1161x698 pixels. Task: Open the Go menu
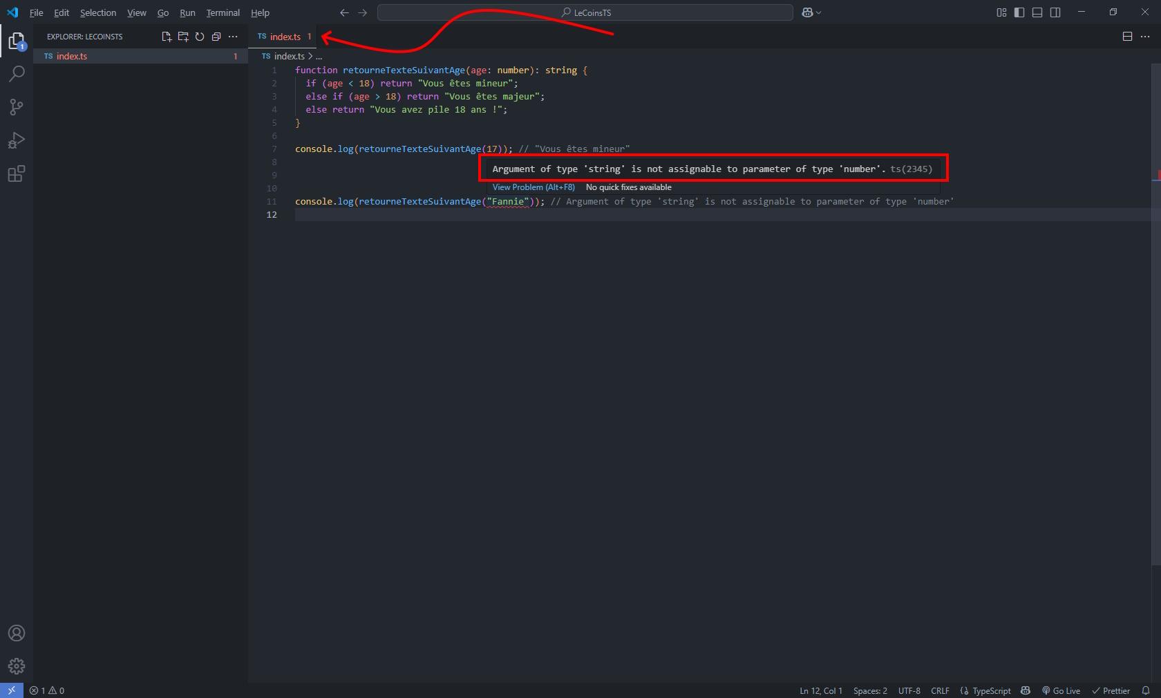pyautogui.click(x=163, y=12)
